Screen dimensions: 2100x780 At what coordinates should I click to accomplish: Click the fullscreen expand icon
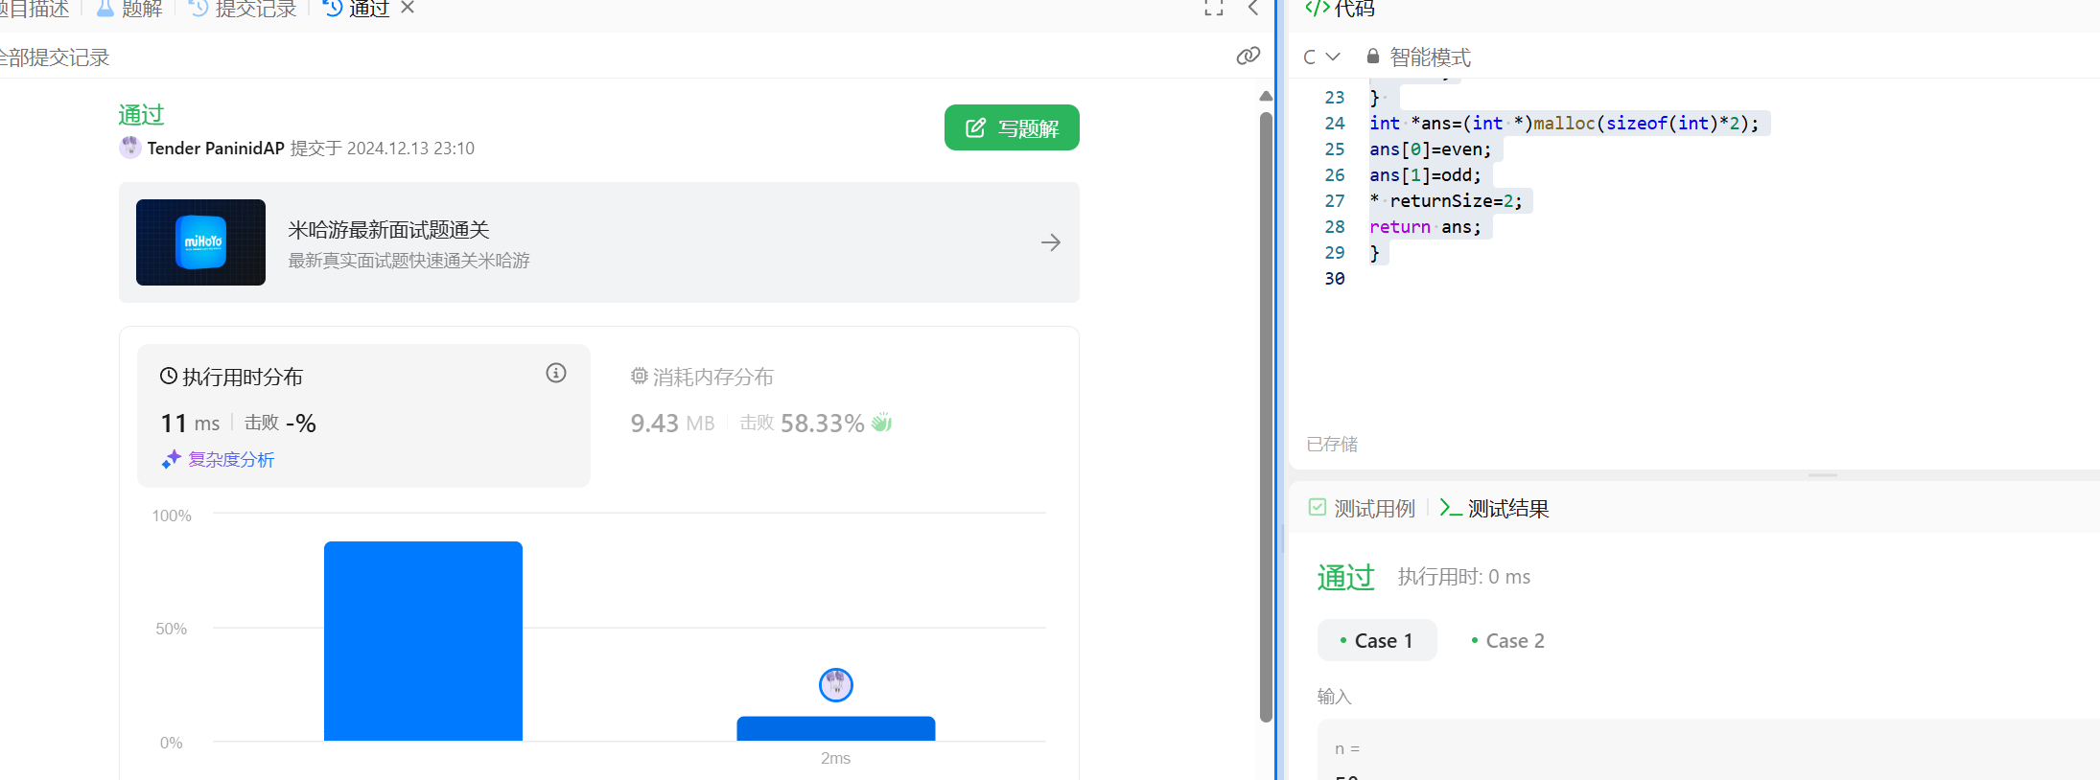1214,9
